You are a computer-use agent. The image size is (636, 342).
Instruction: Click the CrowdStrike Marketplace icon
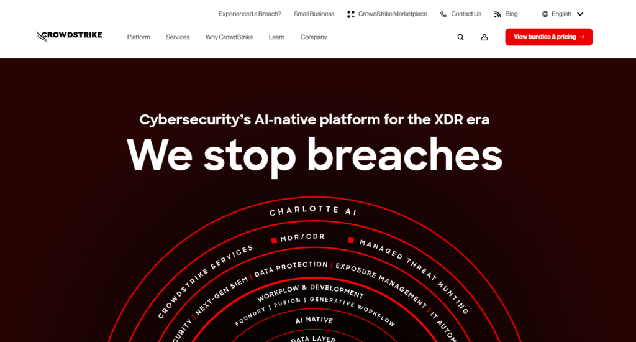(351, 14)
